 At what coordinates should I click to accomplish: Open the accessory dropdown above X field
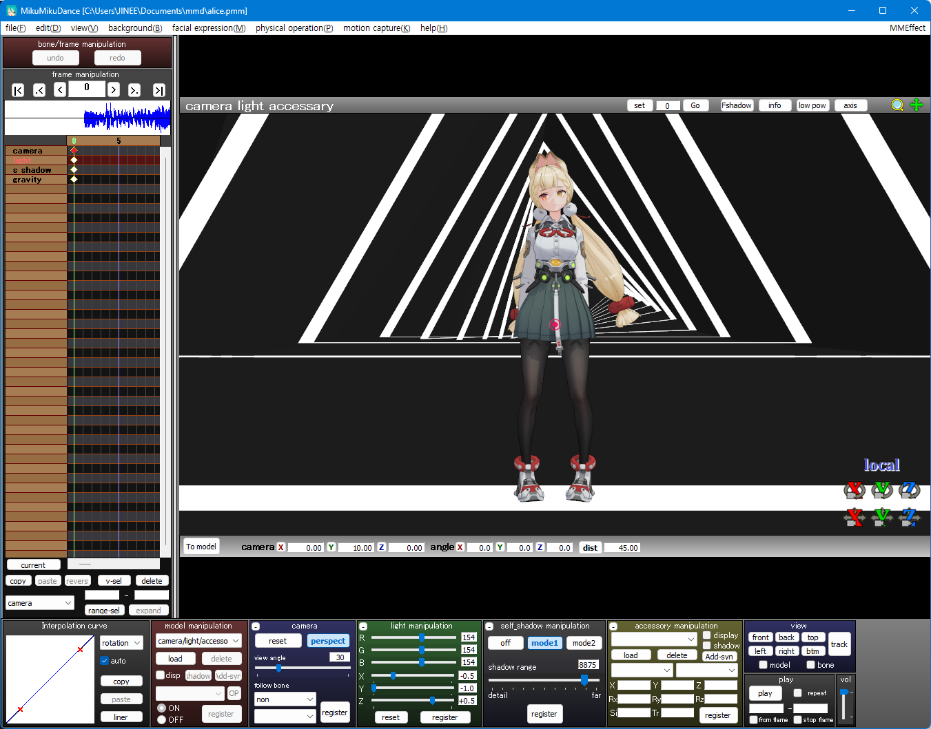[x=642, y=670]
